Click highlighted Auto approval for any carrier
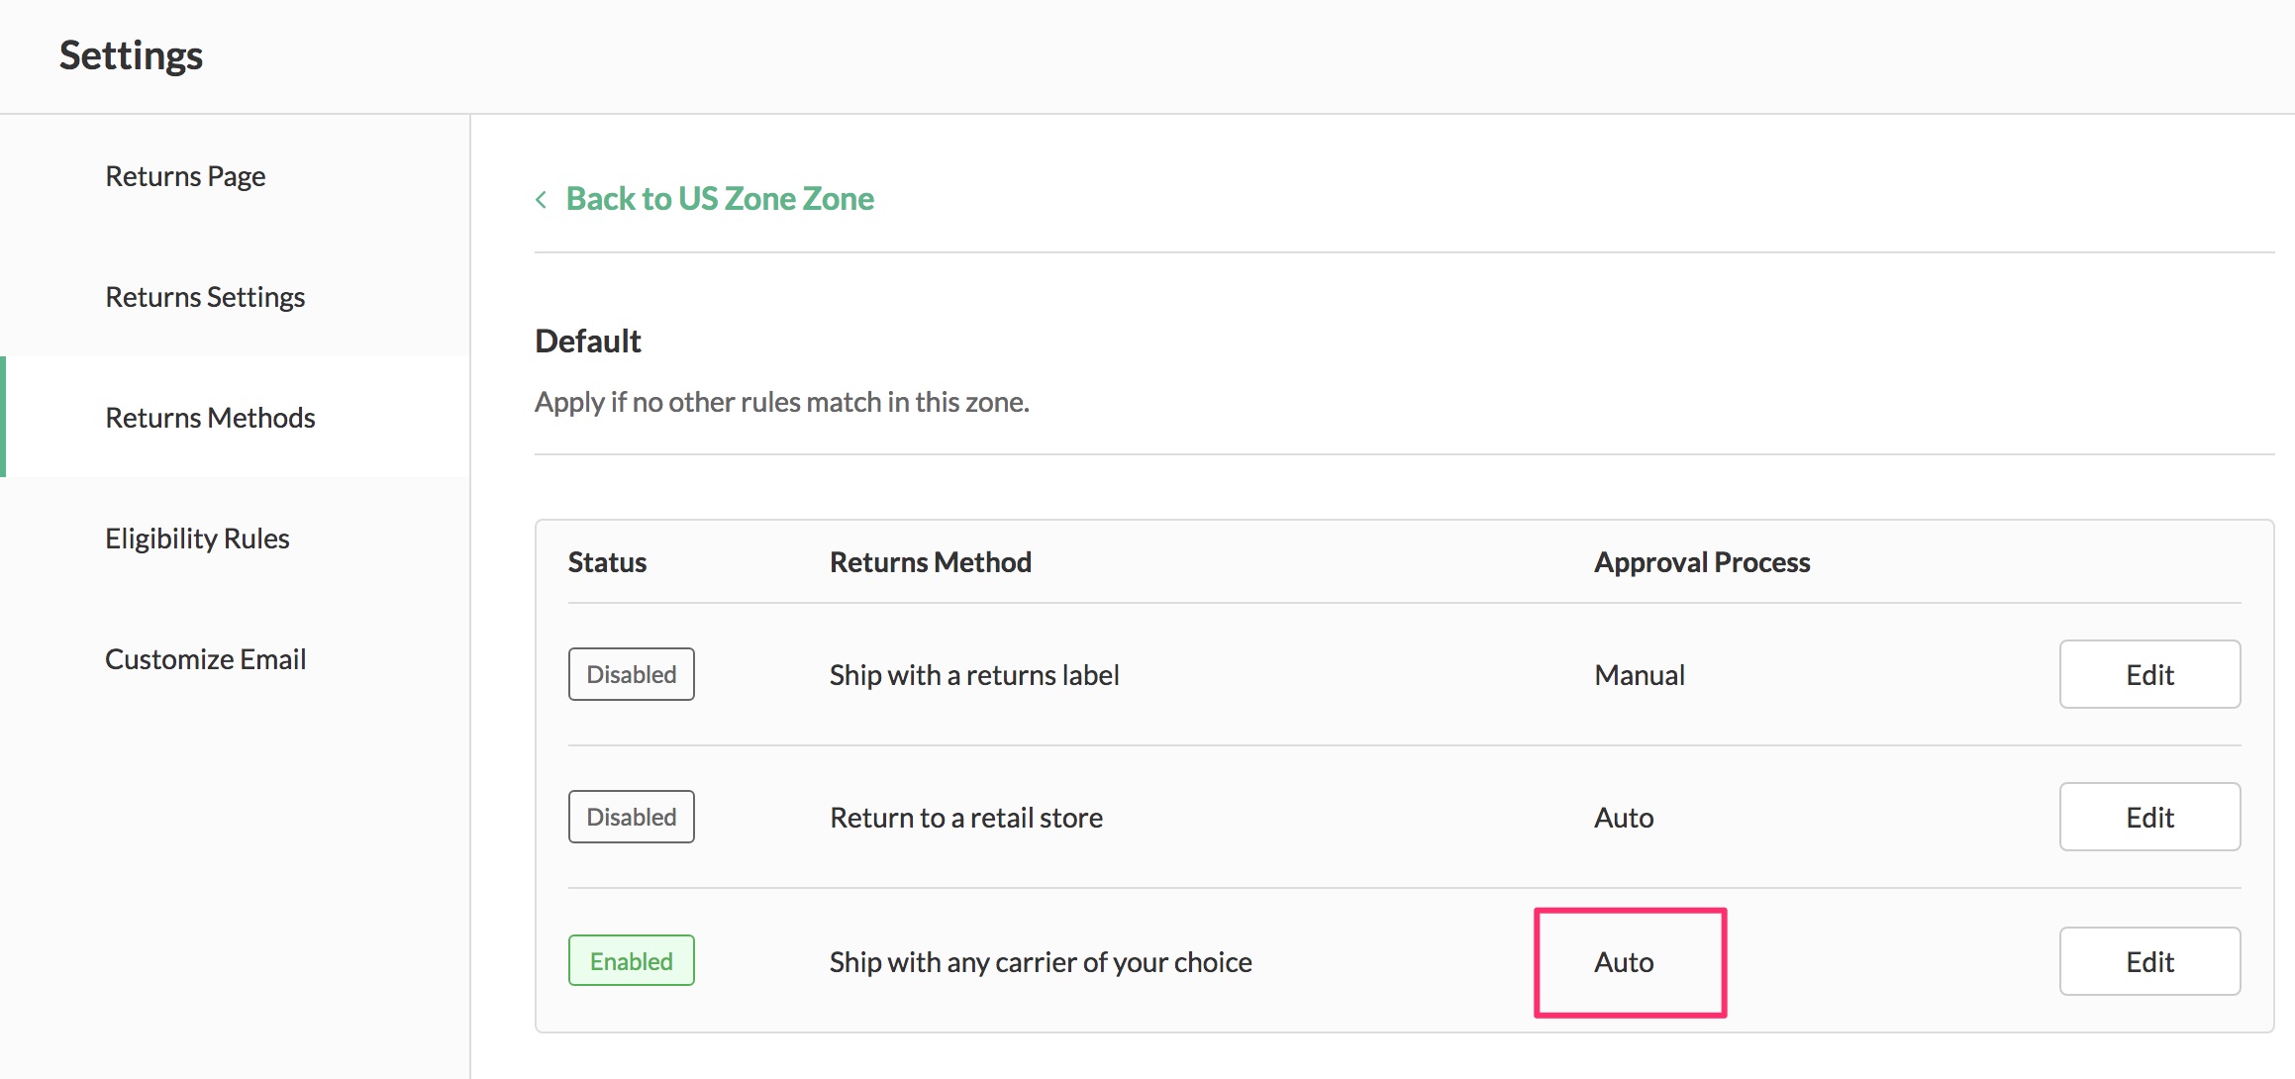The width and height of the screenshot is (2295, 1079). tap(1624, 962)
